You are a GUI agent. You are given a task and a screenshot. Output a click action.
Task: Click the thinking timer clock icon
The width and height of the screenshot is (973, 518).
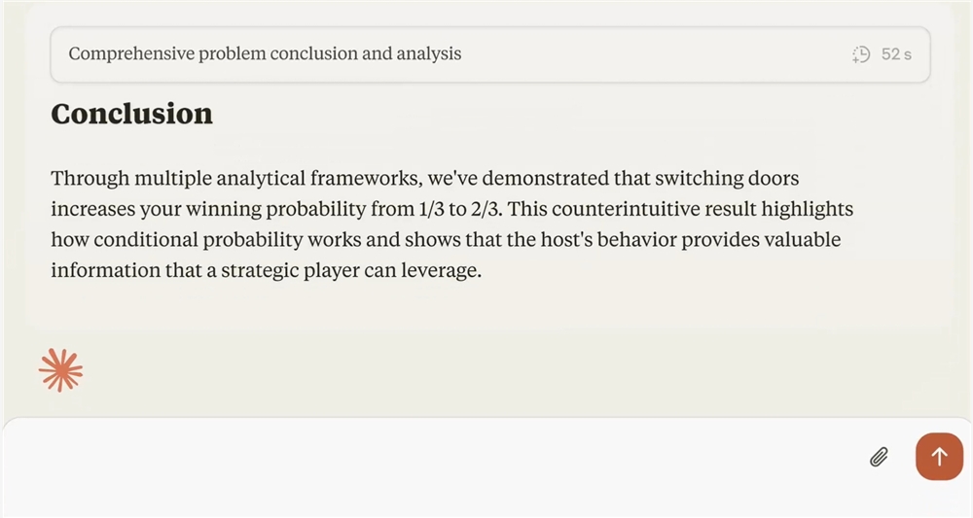[x=860, y=54]
